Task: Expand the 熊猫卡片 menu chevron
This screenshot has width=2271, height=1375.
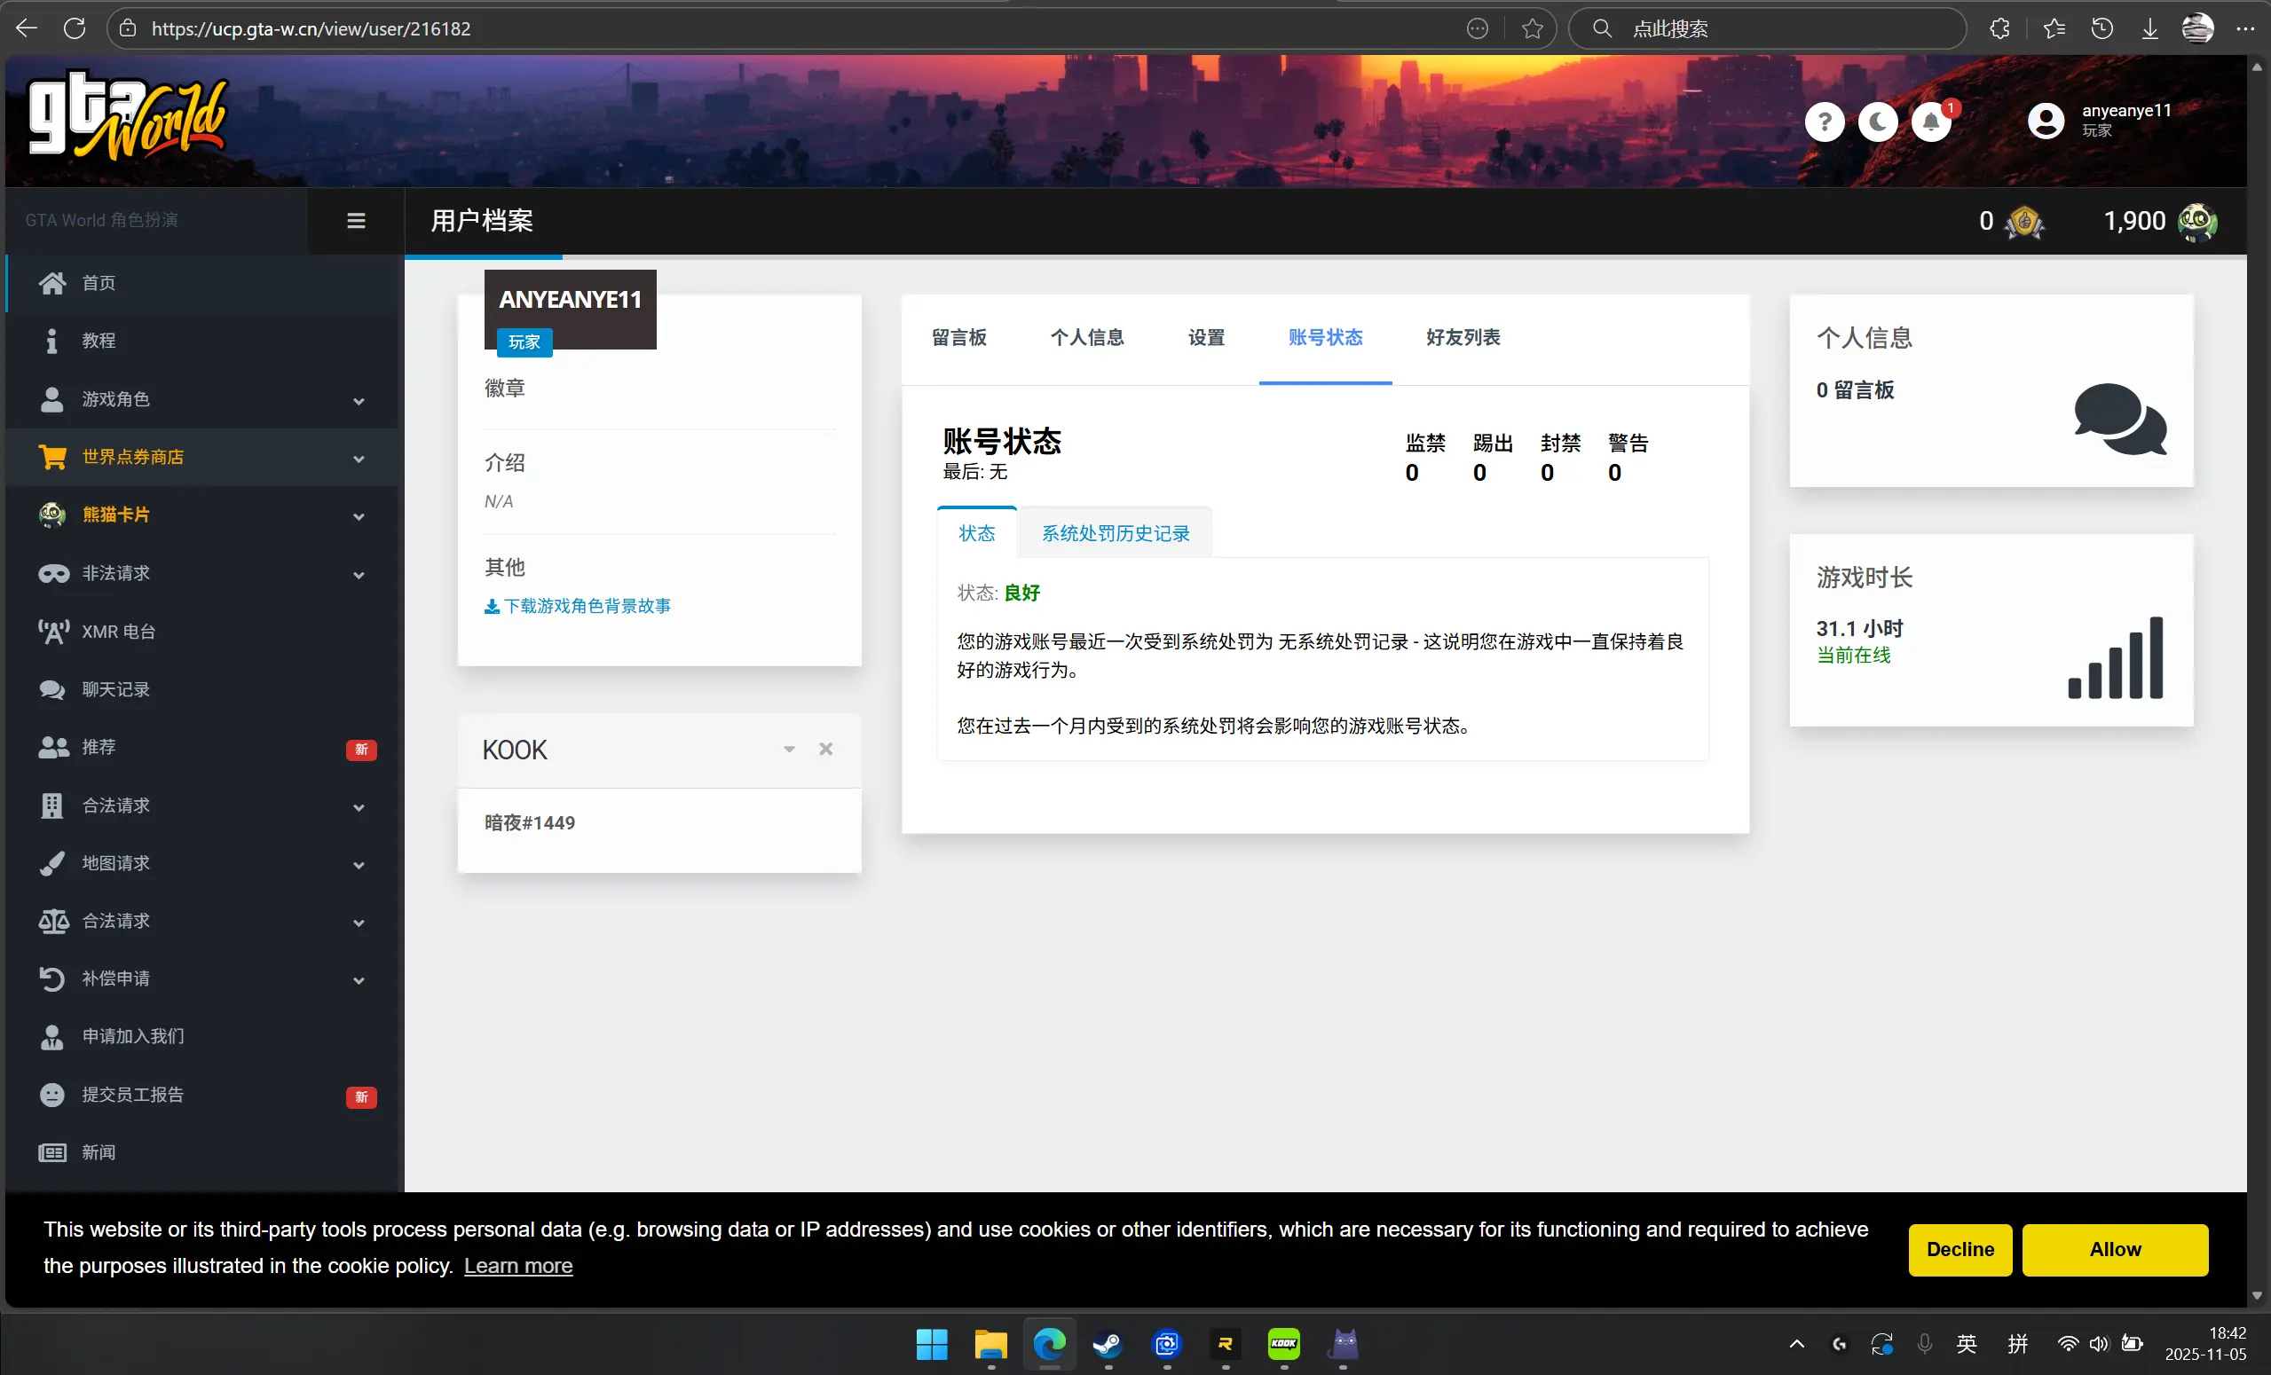Action: (359, 516)
